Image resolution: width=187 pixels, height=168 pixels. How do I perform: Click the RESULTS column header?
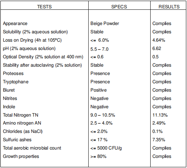tap(169, 7)
